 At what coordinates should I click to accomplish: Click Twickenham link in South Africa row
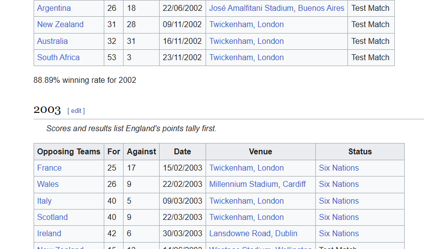(231, 58)
